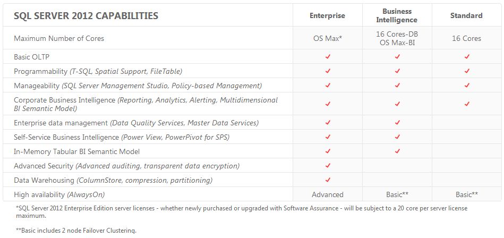Click the Enterprise checkmark for Basic OLTP
The height and width of the screenshot is (238, 504).
pos(328,56)
